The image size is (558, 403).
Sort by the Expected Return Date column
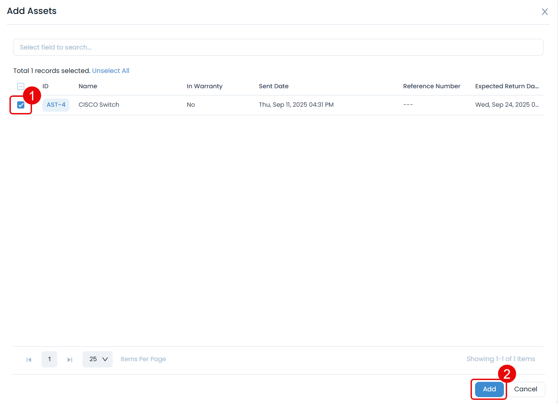point(507,86)
